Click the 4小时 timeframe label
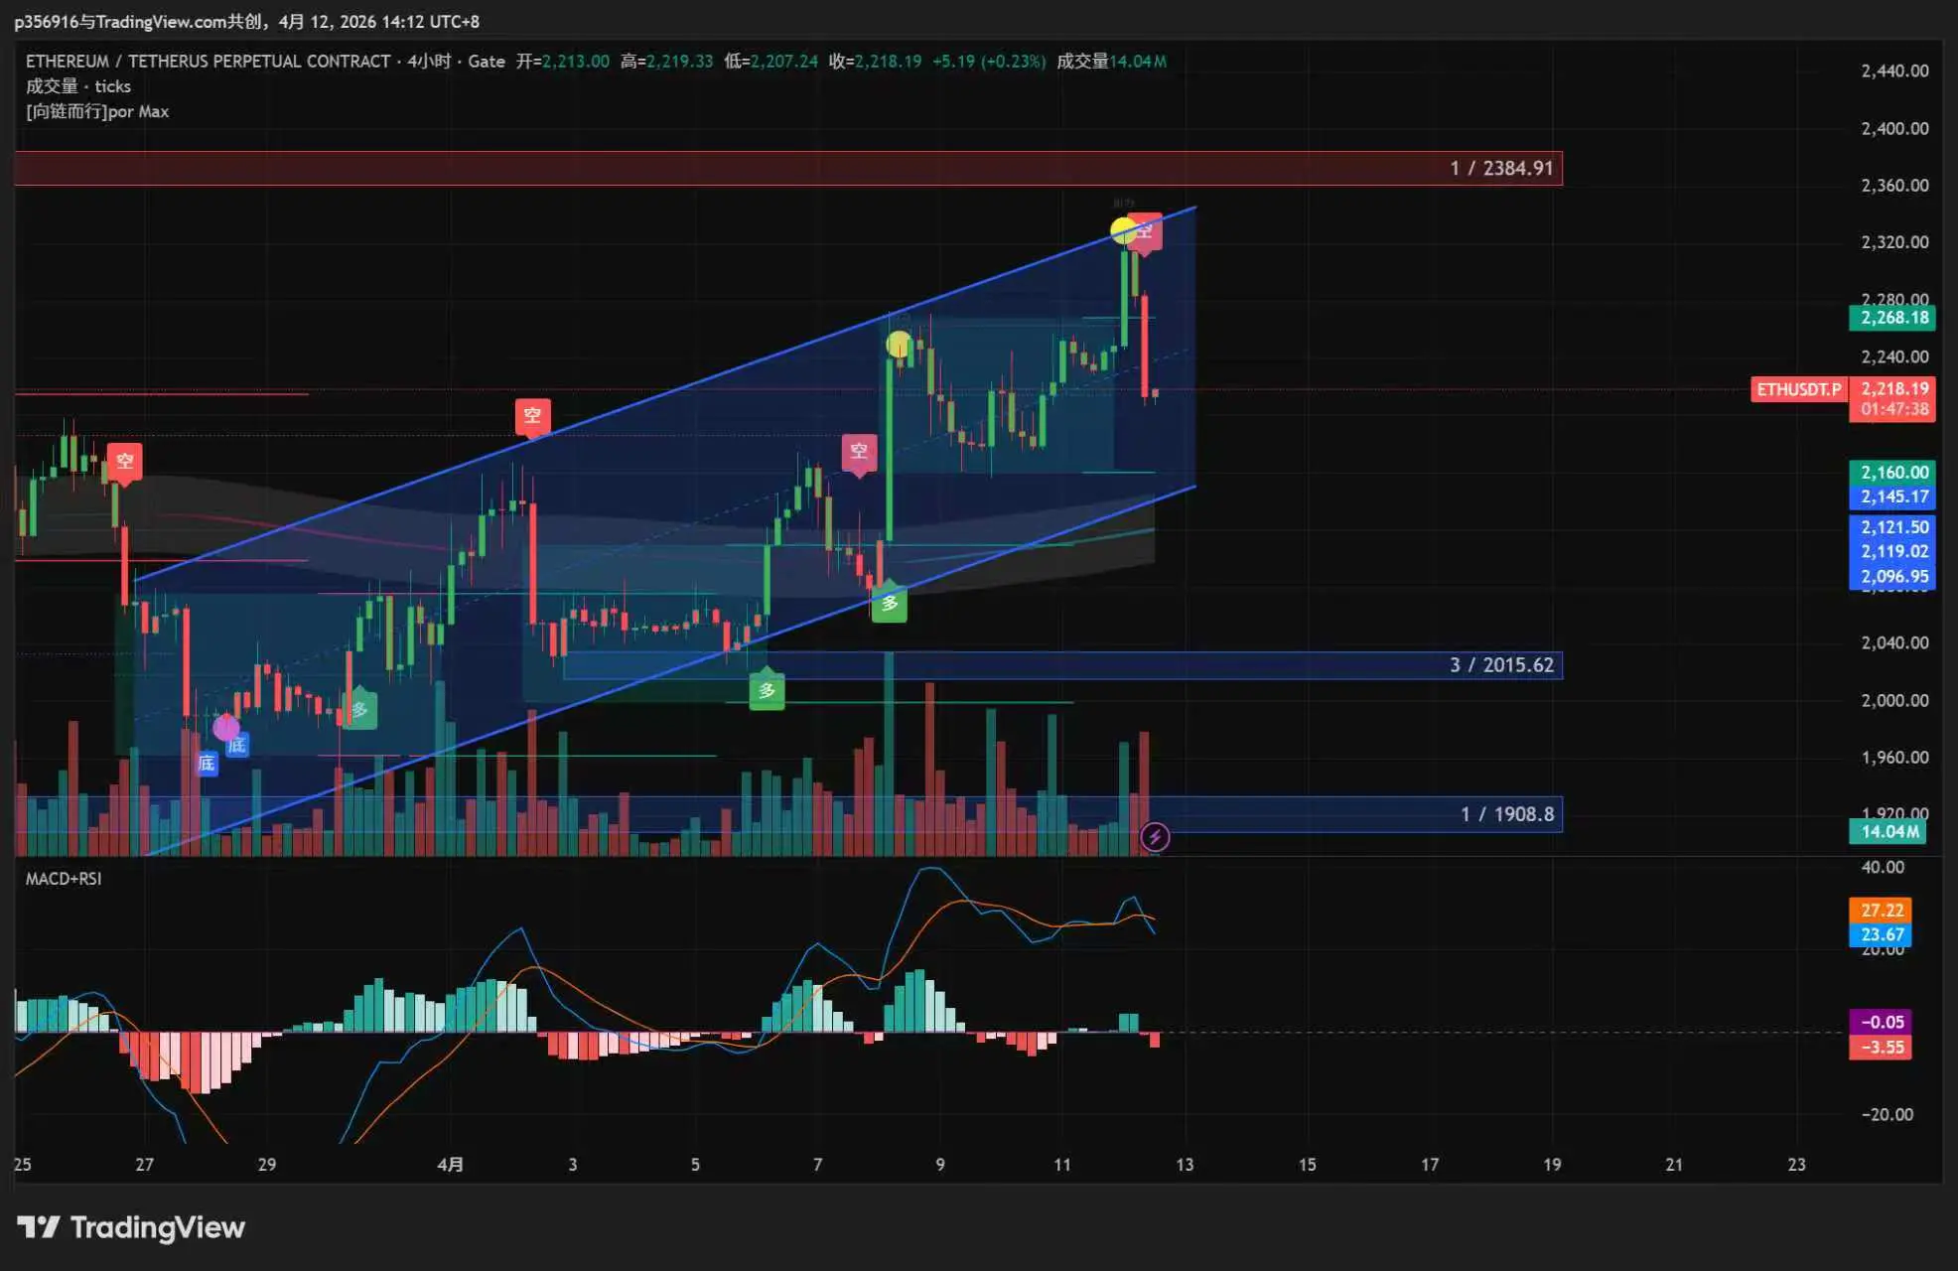The image size is (1958, 1271). [x=429, y=62]
